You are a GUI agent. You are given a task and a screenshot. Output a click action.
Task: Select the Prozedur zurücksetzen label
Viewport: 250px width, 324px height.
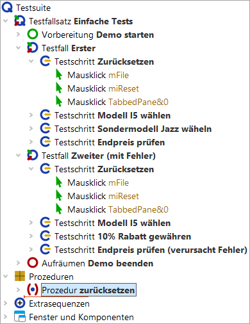[88, 290]
